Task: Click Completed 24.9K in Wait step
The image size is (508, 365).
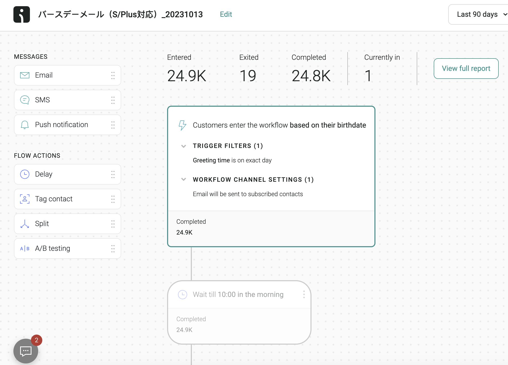Action: (191, 325)
